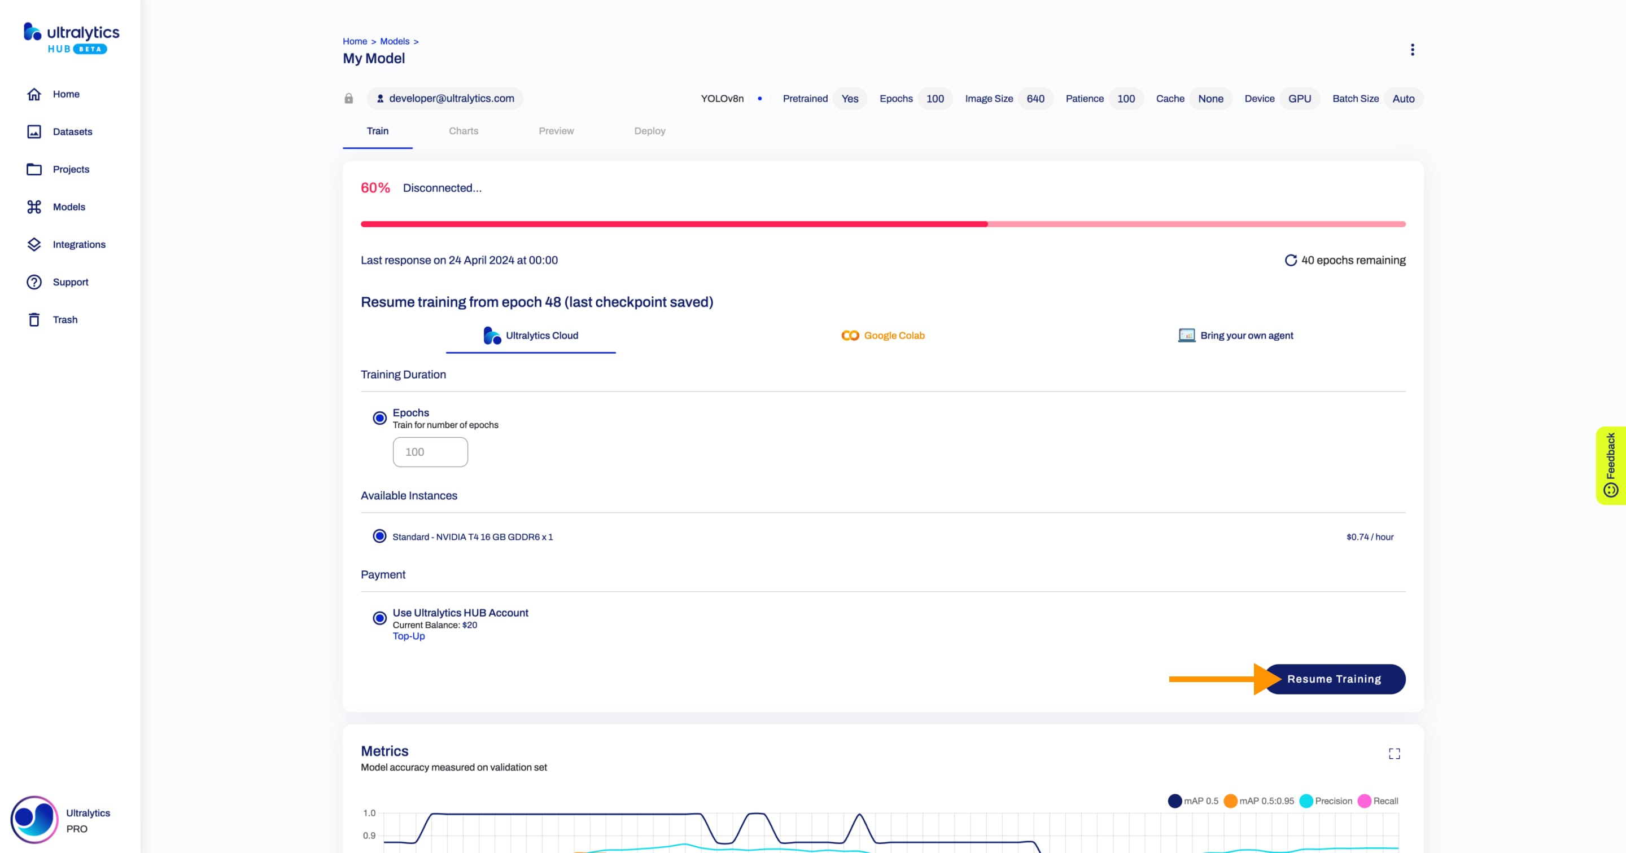The height and width of the screenshot is (853, 1626).
Task: Click the Models sidebar icon
Action: pyautogui.click(x=33, y=206)
